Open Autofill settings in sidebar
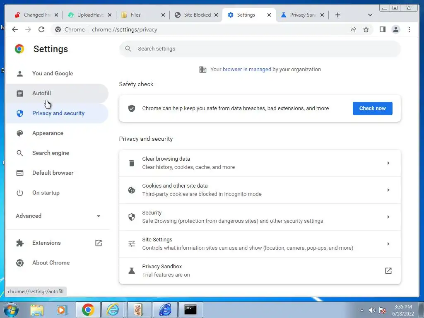Viewport: 424px width, 318px height. click(x=57, y=93)
